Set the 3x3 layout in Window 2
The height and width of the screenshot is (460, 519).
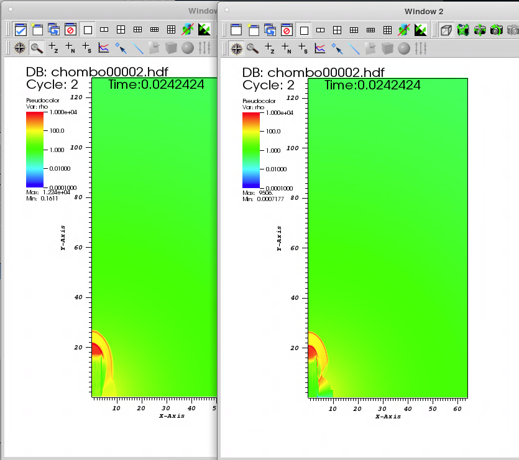388,30
